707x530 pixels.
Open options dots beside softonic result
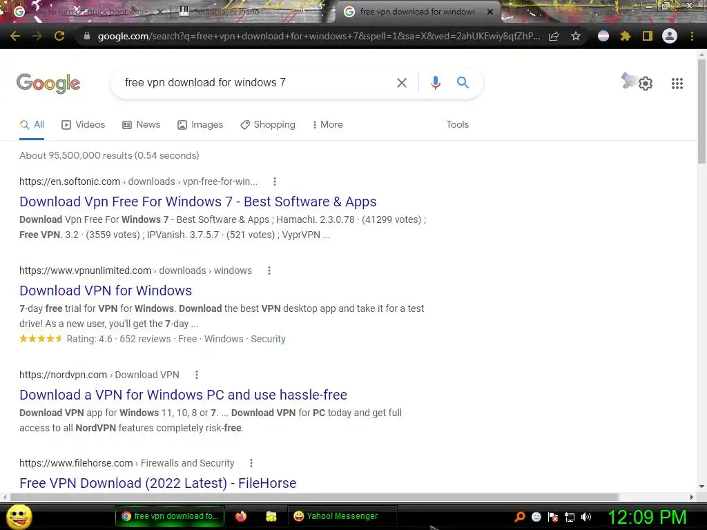275,181
